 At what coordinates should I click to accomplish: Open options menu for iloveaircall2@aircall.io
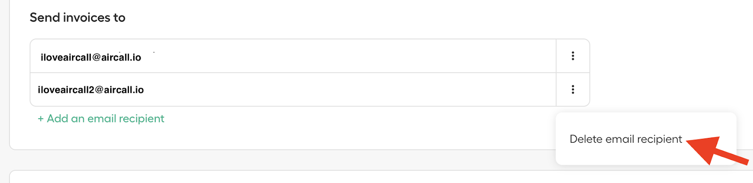click(573, 89)
